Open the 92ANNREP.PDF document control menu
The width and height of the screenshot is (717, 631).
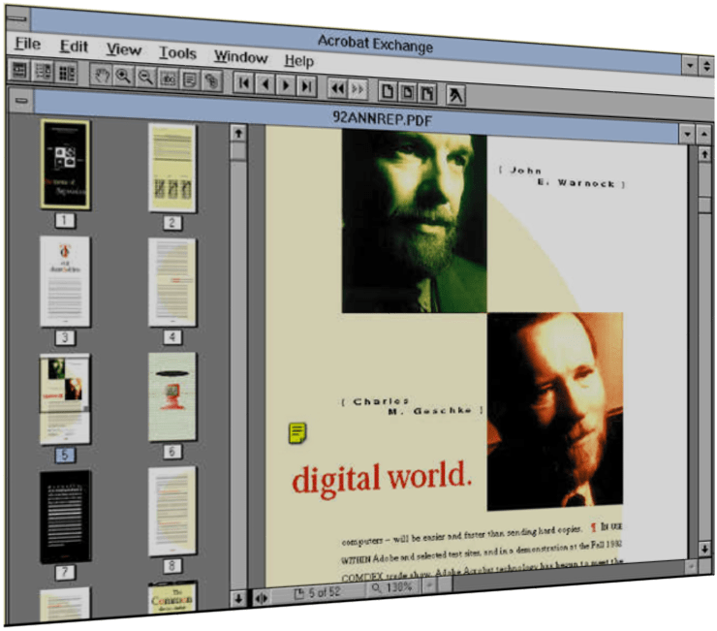coord(19,100)
